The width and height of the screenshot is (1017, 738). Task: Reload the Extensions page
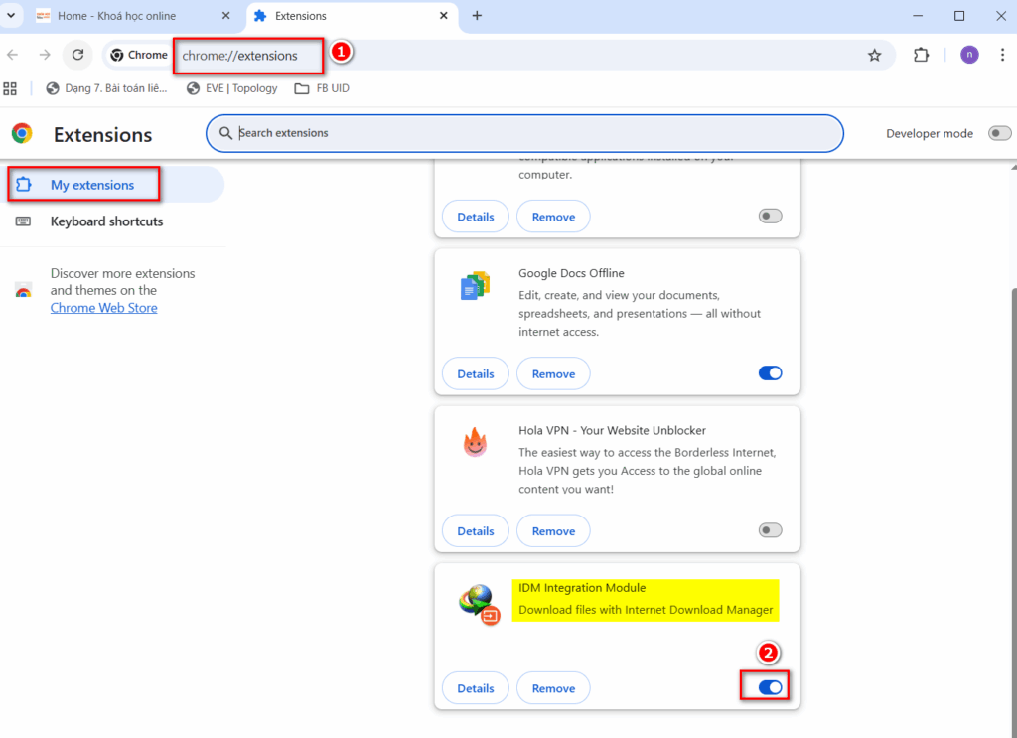pyautogui.click(x=77, y=55)
